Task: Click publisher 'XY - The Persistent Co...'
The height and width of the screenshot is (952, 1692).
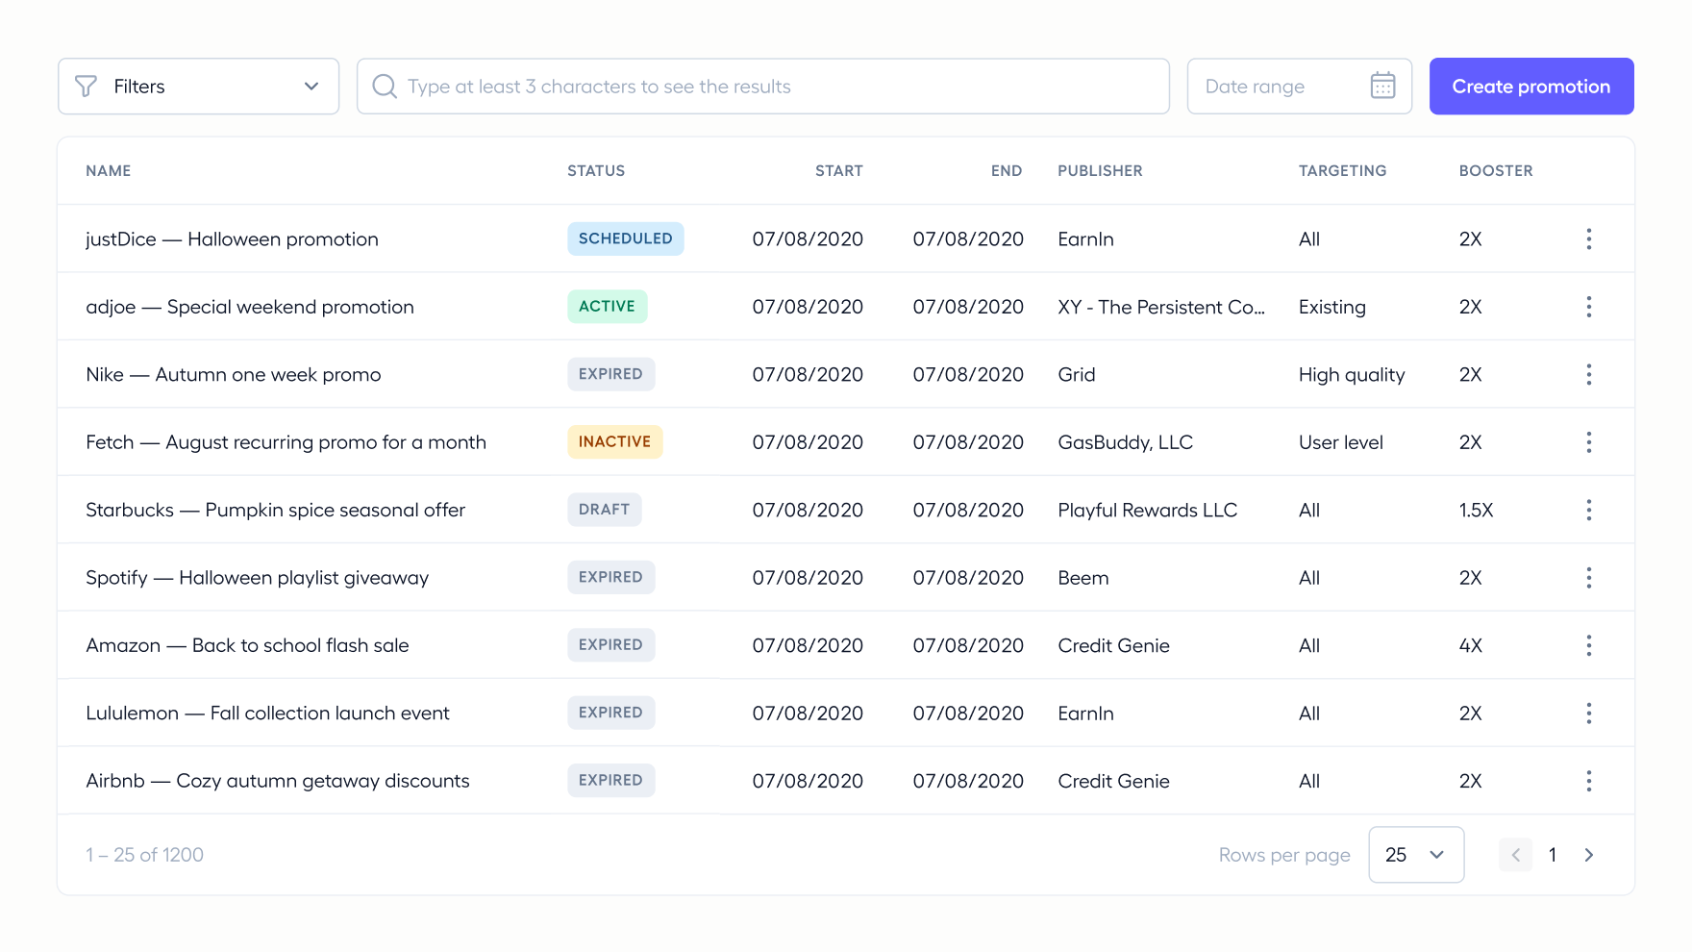Action: pyautogui.click(x=1161, y=307)
